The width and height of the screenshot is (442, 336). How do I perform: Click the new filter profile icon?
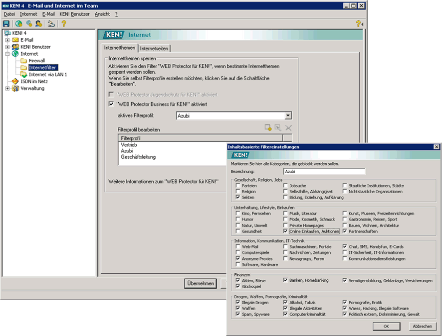tap(268, 128)
